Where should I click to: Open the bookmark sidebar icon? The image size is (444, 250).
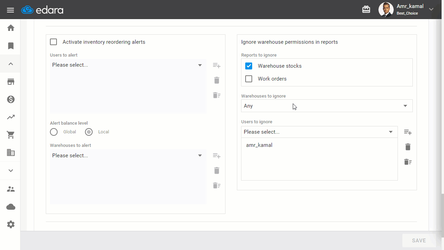tap(11, 46)
